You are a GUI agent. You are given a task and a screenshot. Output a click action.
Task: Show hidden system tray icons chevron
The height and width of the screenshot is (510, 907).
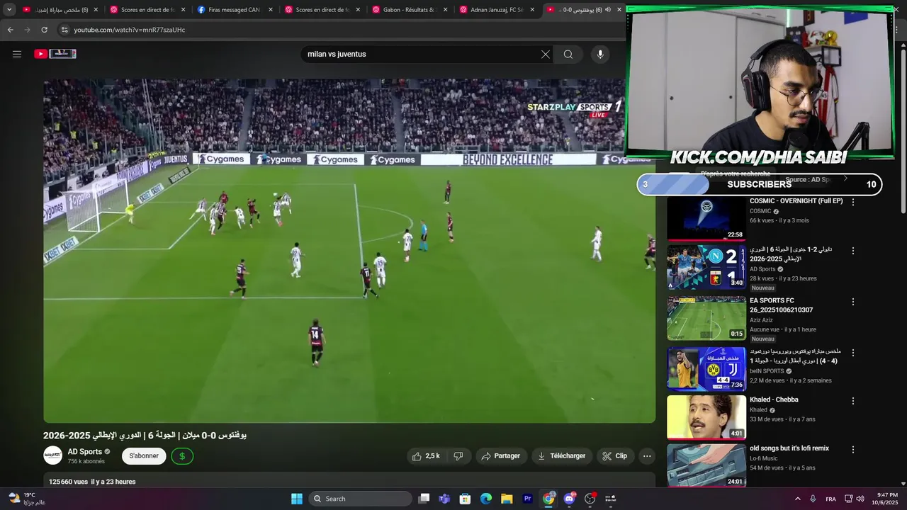(797, 499)
